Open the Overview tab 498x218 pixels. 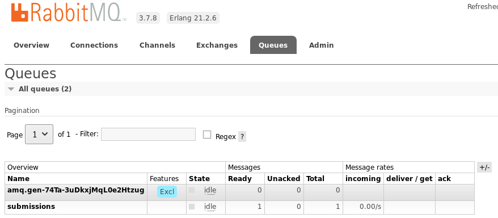click(31, 45)
